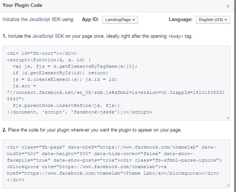Click the step 2 placement instruction text
This screenshot has width=236, height=192.
(x=92, y=130)
